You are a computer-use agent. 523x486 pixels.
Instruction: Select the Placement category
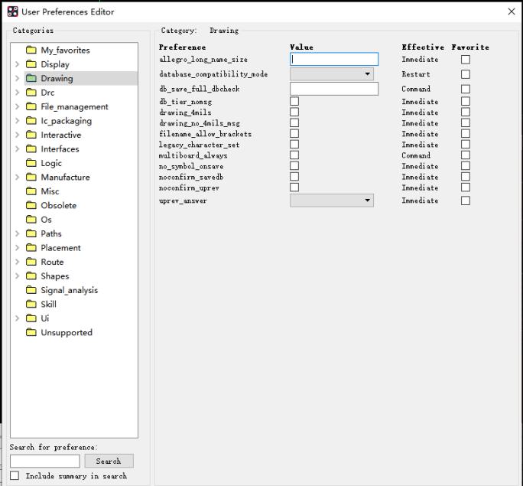(60, 248)
